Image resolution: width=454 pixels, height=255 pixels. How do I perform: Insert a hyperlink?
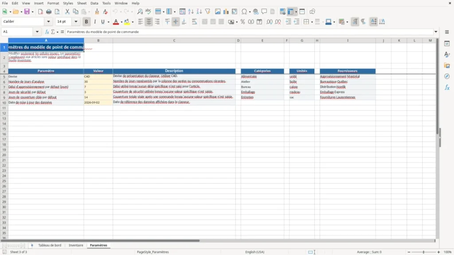(256, 12)
